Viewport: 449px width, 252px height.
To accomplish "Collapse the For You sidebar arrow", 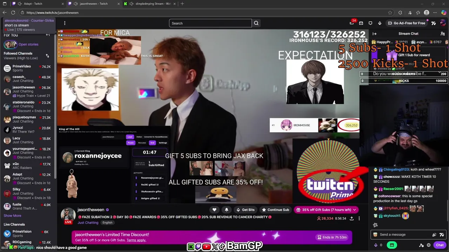I will [48, 35].
